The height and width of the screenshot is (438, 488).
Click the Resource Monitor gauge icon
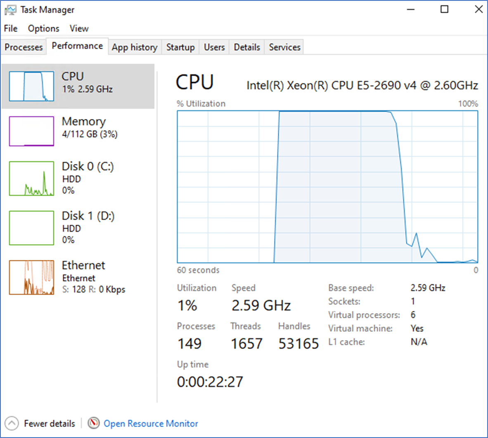pyautogui.click(x=93, y=423)
